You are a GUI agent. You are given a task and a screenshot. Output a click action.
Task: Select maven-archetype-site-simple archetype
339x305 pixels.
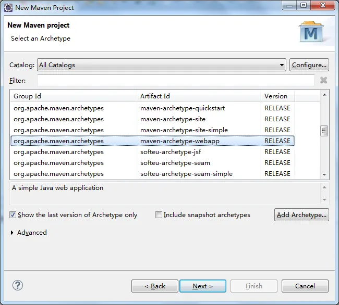[152, 130]
